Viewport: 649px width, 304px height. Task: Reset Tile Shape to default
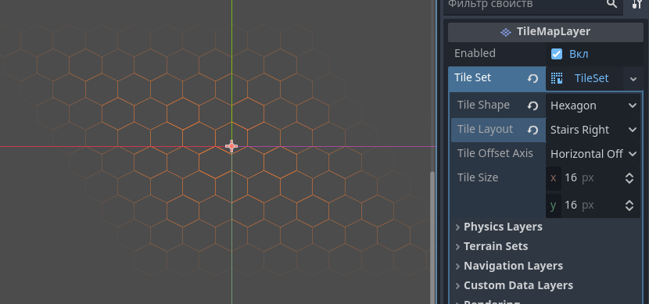click(x=532, y=106)
